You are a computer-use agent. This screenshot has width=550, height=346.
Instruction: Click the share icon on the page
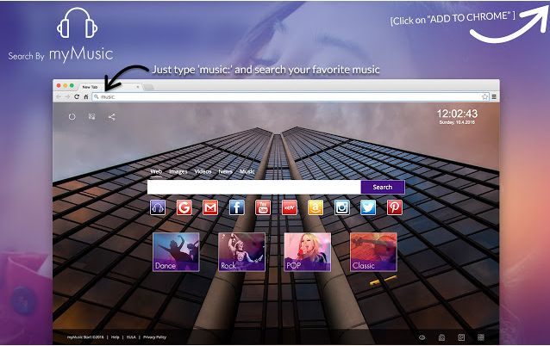(x=111, y=117)
